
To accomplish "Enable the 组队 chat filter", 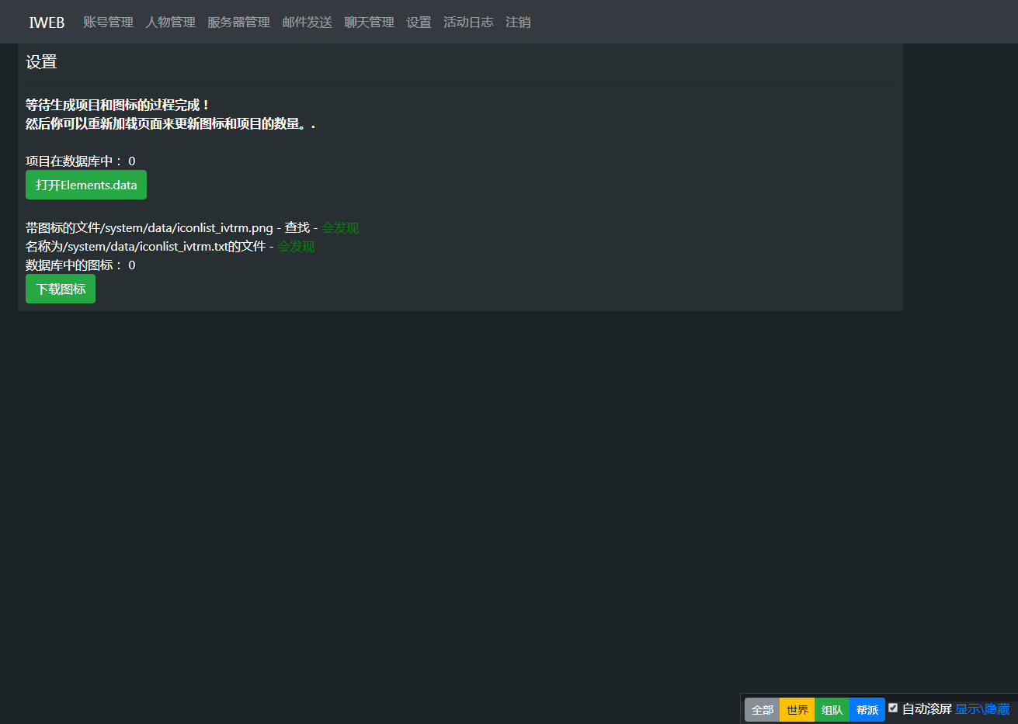I will (832, 709).
